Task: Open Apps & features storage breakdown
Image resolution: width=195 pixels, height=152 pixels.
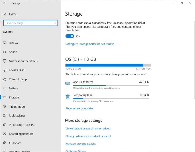Action: [83, 82]
